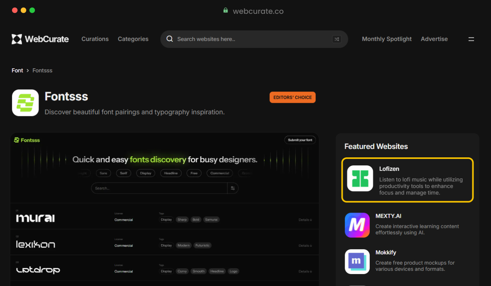
Task: Open the Curations nav item
Action: tap(95, 39)
